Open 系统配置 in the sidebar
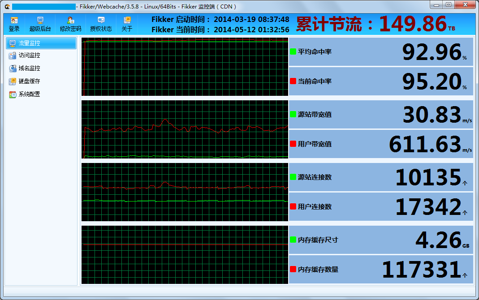479x300 pixels. tap(29, 94)
